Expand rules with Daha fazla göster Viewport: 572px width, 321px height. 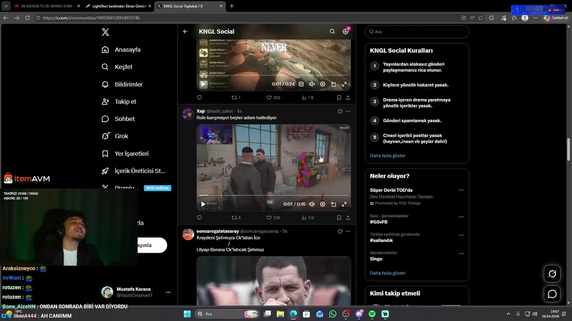(x=387, y=156)
